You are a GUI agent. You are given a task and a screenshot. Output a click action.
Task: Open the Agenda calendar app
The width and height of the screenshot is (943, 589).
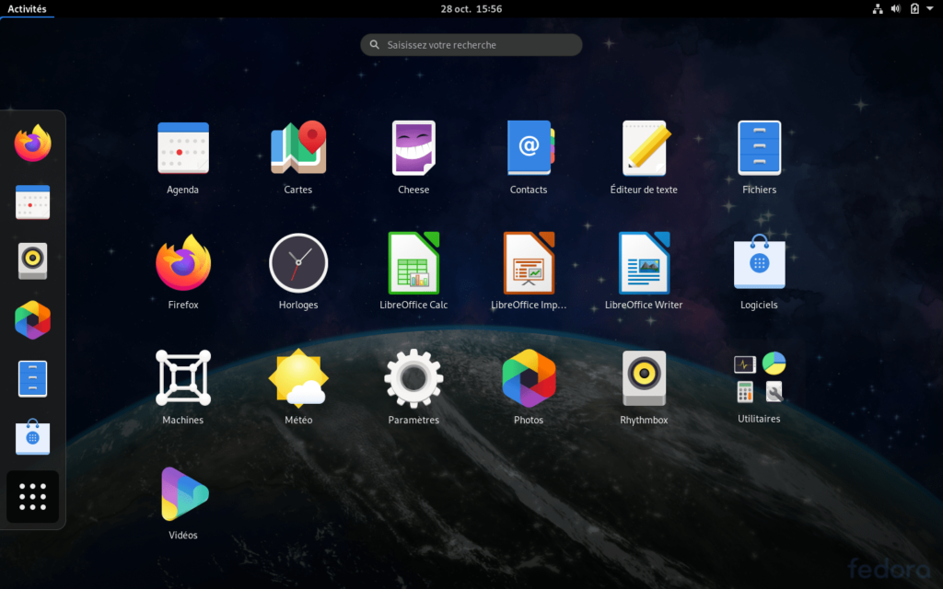pos(183,147)
